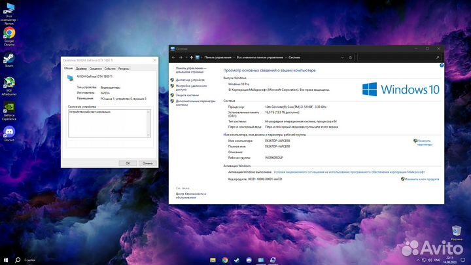Open File Explorer from the taskbar

[213, 260]
